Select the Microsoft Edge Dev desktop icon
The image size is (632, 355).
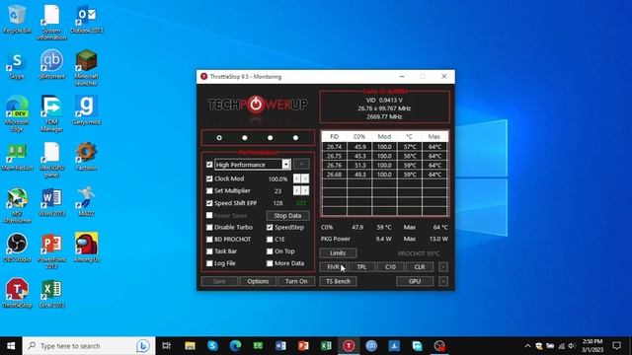17,113
